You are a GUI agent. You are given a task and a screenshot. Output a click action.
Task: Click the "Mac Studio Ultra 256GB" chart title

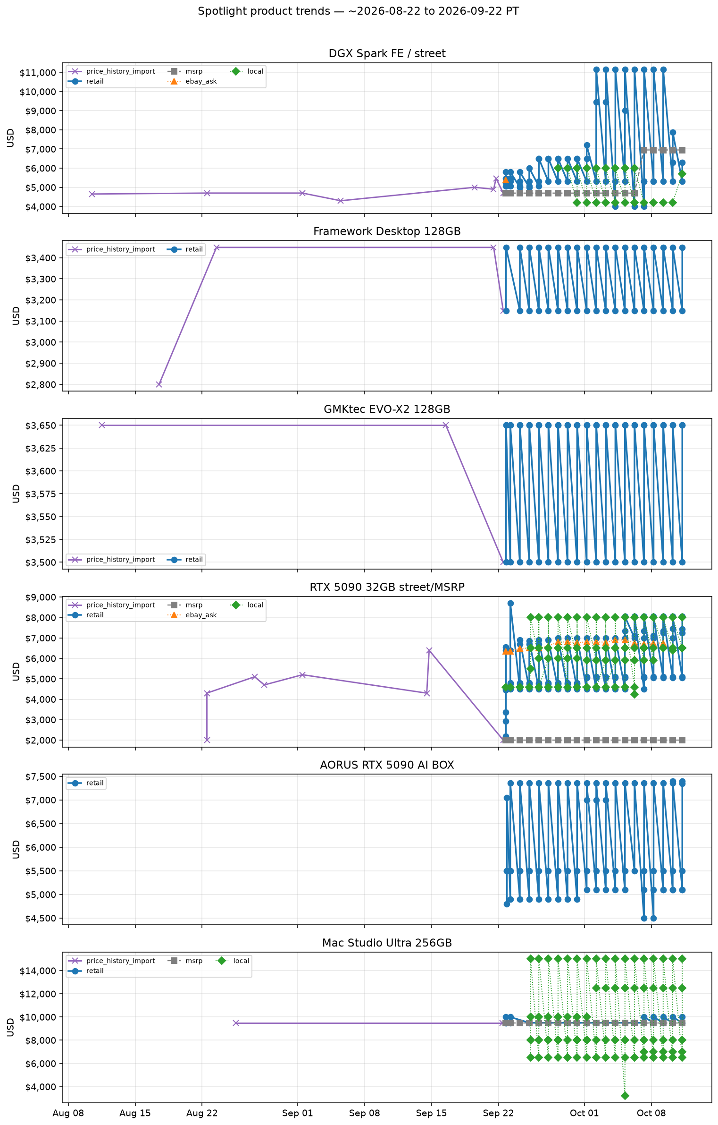tap(387, 943)
